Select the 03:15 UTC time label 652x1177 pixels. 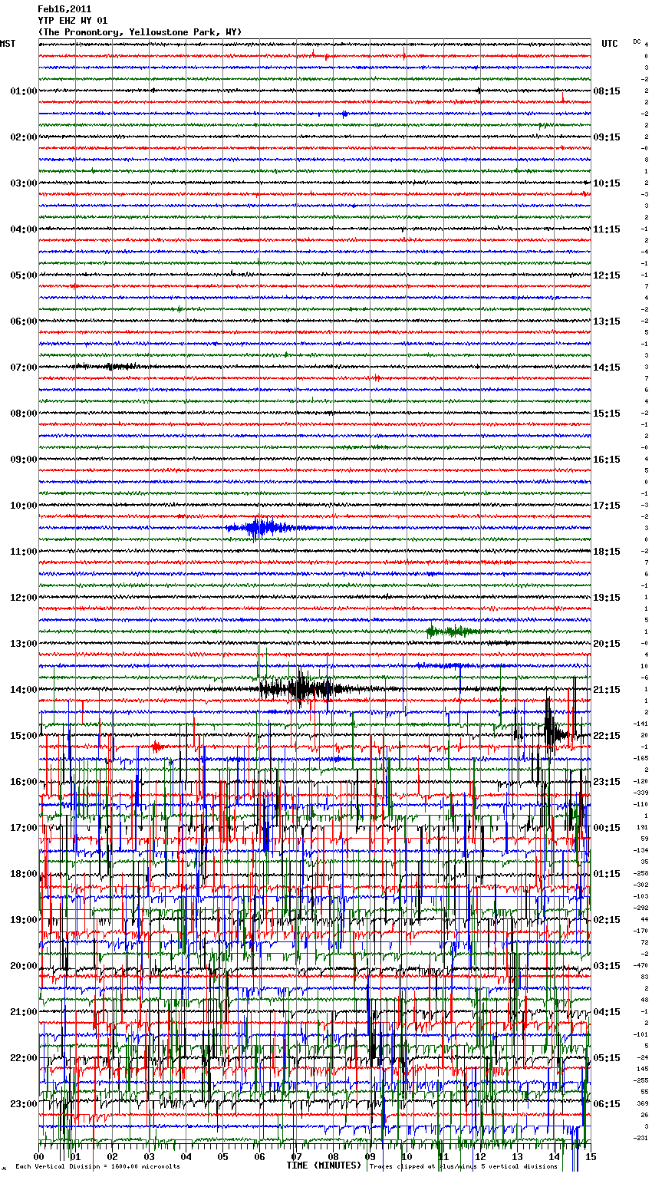pos(607,966)
